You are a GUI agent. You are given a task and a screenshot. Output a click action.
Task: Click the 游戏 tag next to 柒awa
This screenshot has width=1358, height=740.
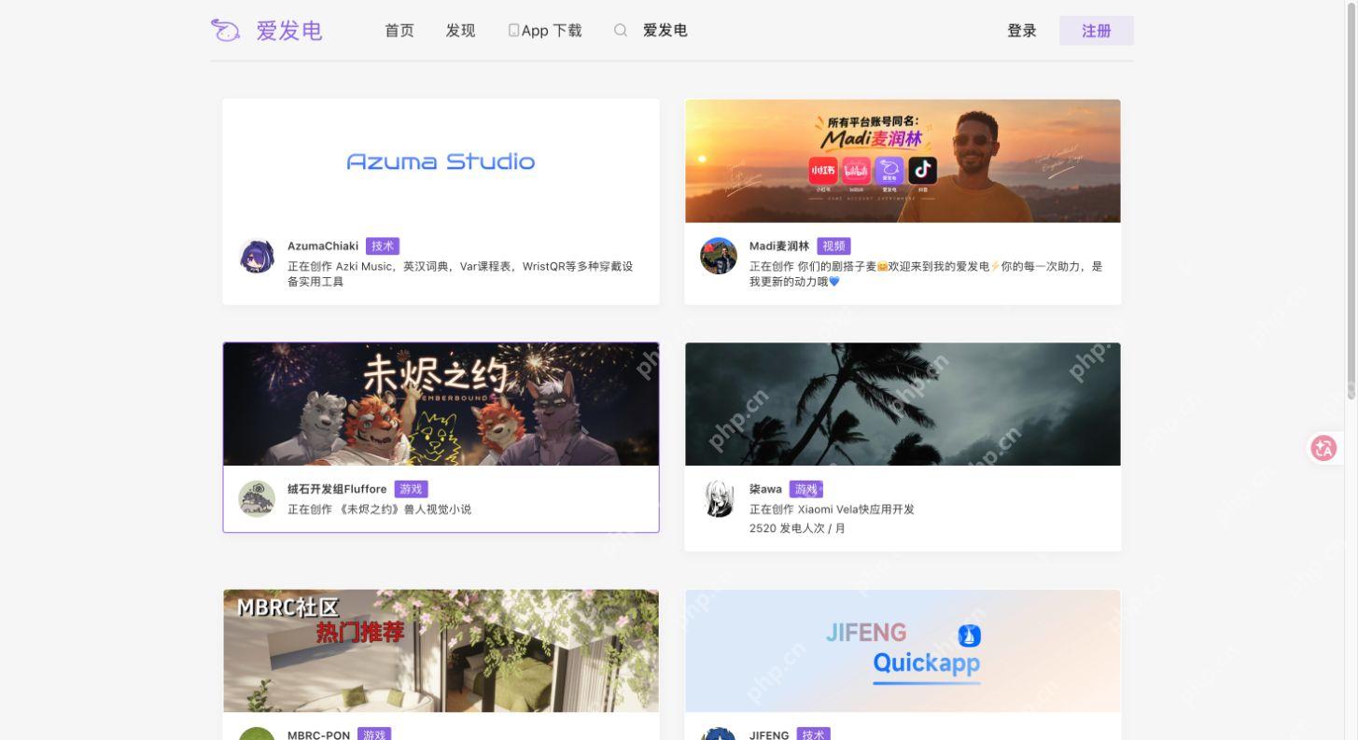pos(805,489)
